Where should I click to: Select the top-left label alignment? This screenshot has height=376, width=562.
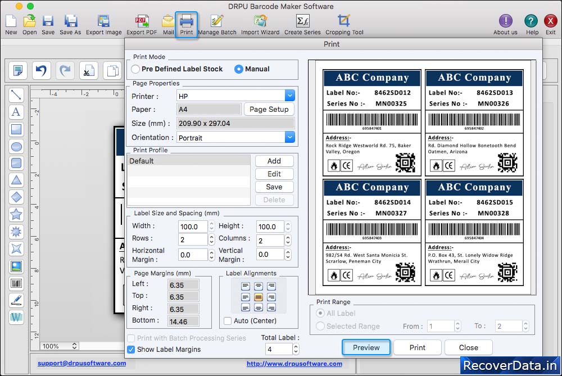coord(246,286)
